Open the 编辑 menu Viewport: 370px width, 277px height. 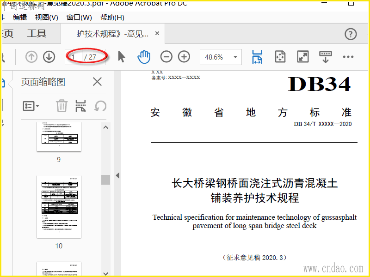(20, 17)
